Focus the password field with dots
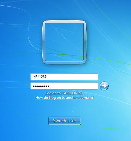The width and height of the screenshot is (131, 141). click(64, 86)
